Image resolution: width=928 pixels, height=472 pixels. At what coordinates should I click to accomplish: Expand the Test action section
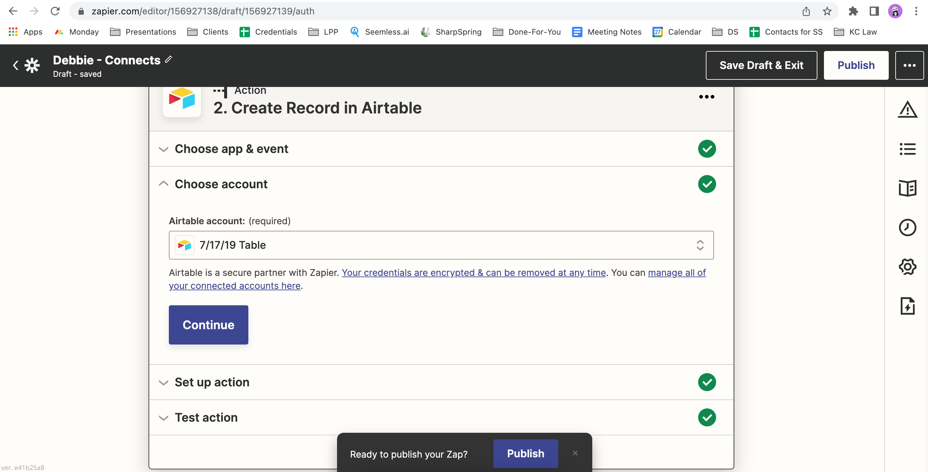point(441,417)
